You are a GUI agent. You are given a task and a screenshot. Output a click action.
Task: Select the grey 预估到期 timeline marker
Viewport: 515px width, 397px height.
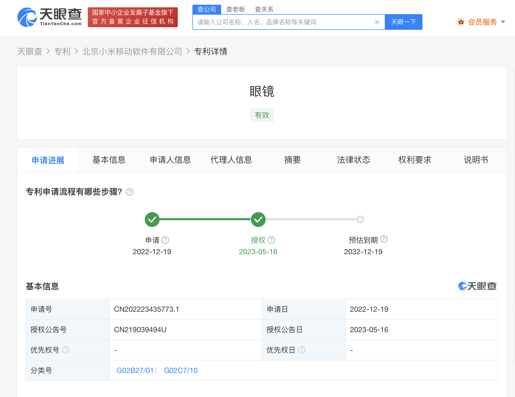[x=360, y=219]
